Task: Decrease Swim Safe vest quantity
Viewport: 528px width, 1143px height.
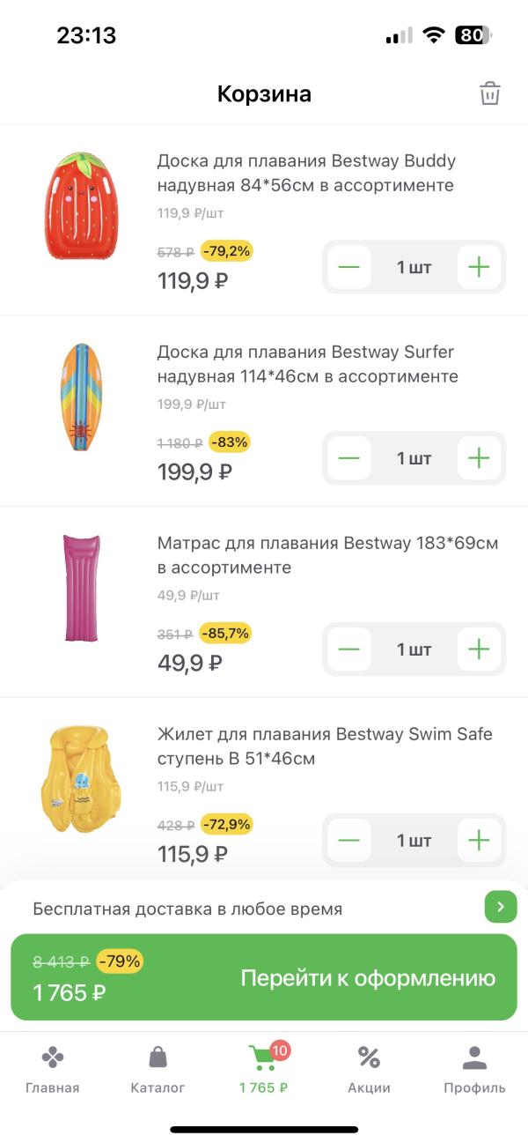Action: [349, 841]
